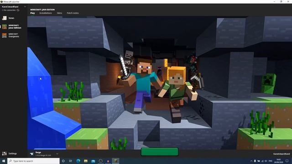This screenshot has width=292, height=164.
Task: Open Cortana circle on taskbar
Action: pyautogui.click(x=63, y=161)
